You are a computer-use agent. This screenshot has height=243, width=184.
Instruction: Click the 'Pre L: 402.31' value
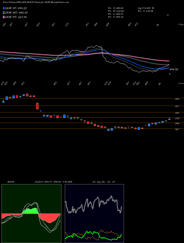pyautogui.click(x=116, y=14)
